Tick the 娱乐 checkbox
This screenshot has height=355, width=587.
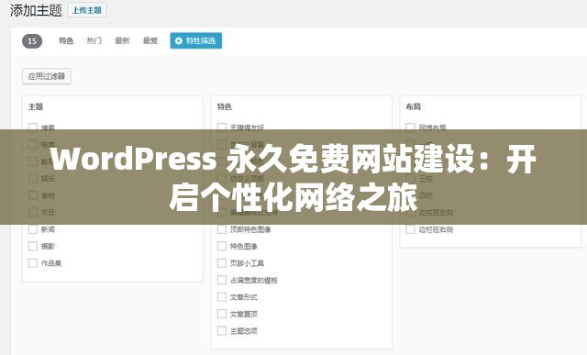pos(33,178)
